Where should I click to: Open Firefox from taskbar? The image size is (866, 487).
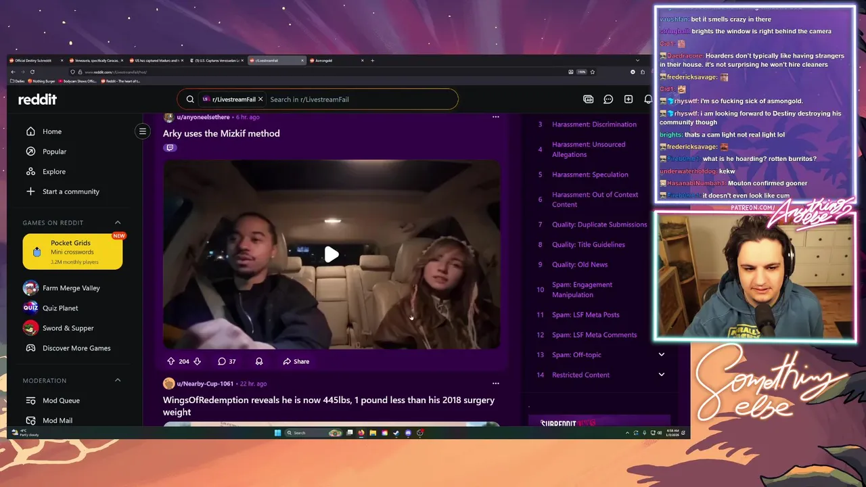pyautogui.click(x=361, y=433)
